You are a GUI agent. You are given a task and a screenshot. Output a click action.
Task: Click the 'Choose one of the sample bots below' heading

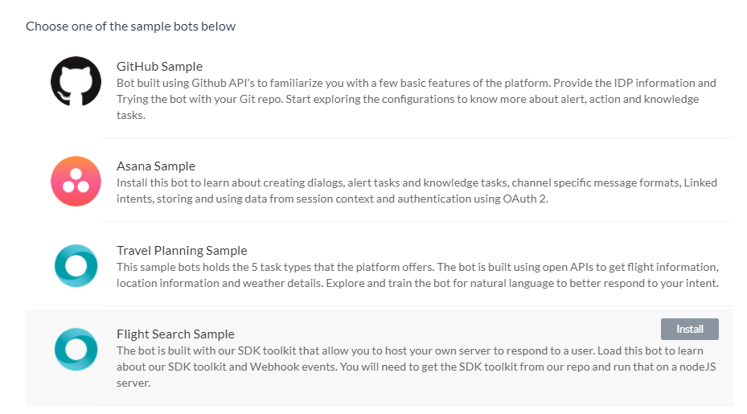coord(130,27)
